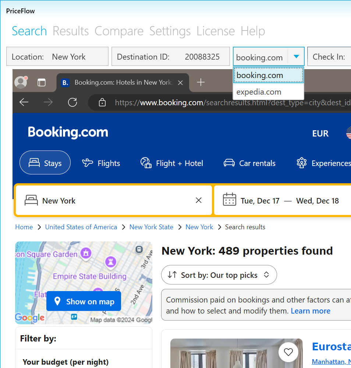Image resolution: width=351 pixels, height=368 pixels.
Task: Choose booking.com from the dropdown list
Action: (x=269, y=75)
